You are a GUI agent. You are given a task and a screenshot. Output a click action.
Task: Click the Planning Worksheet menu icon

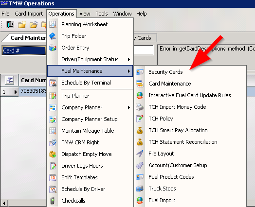coord(53,24)
